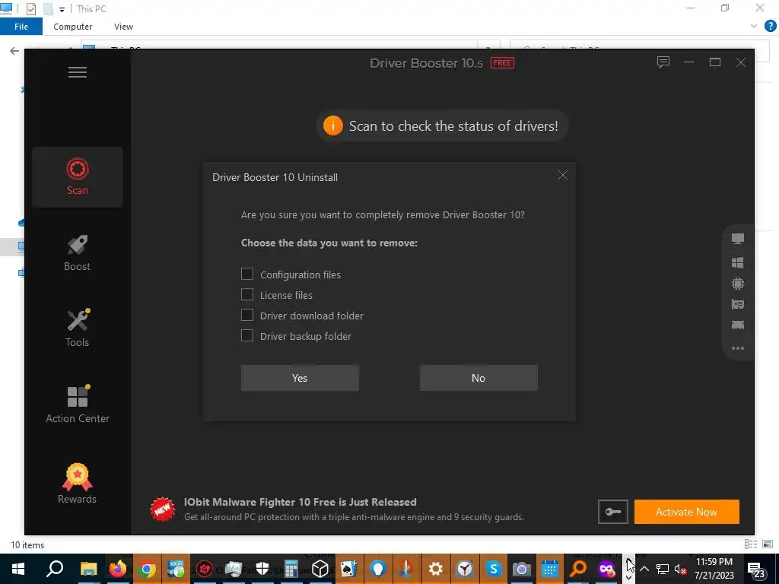Open the hamburger menu in Driver Booster
Screen dimensions: 779x584
78,72
